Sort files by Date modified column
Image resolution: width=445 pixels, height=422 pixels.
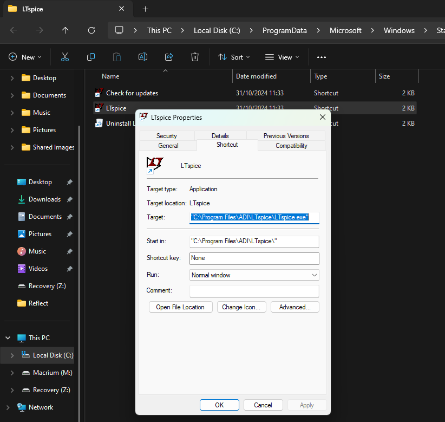256,76
